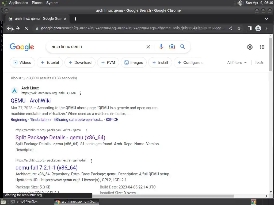Image resolution: width=274 pixels, height=205 pixels.
Task: Click the vertical scrollbar thumb
Action: [271, 54]
